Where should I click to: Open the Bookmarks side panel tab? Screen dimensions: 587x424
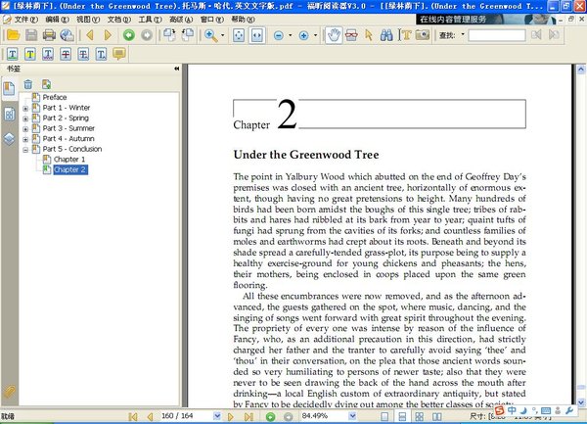(x=9, y=89)
